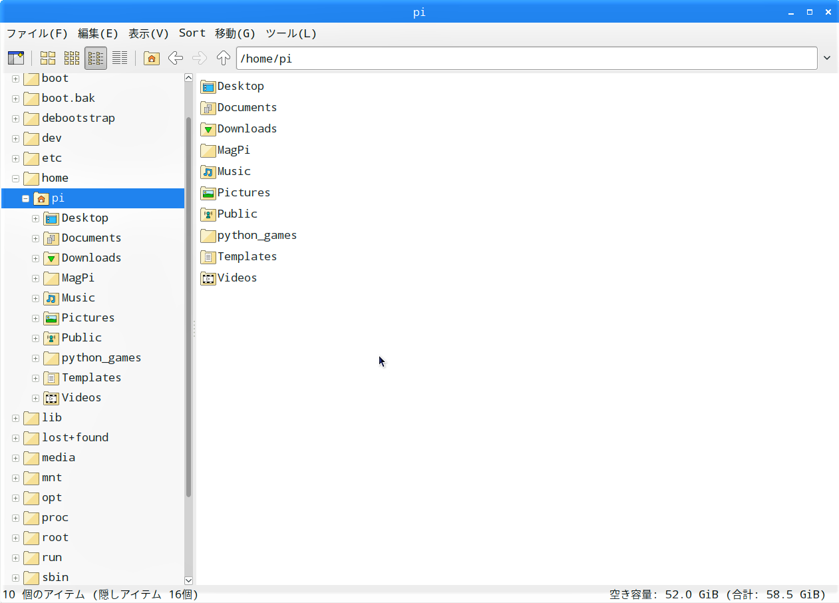Navigate back with left arrow
839x603 pixels.
pyautogui.click(x=176, y=58)
